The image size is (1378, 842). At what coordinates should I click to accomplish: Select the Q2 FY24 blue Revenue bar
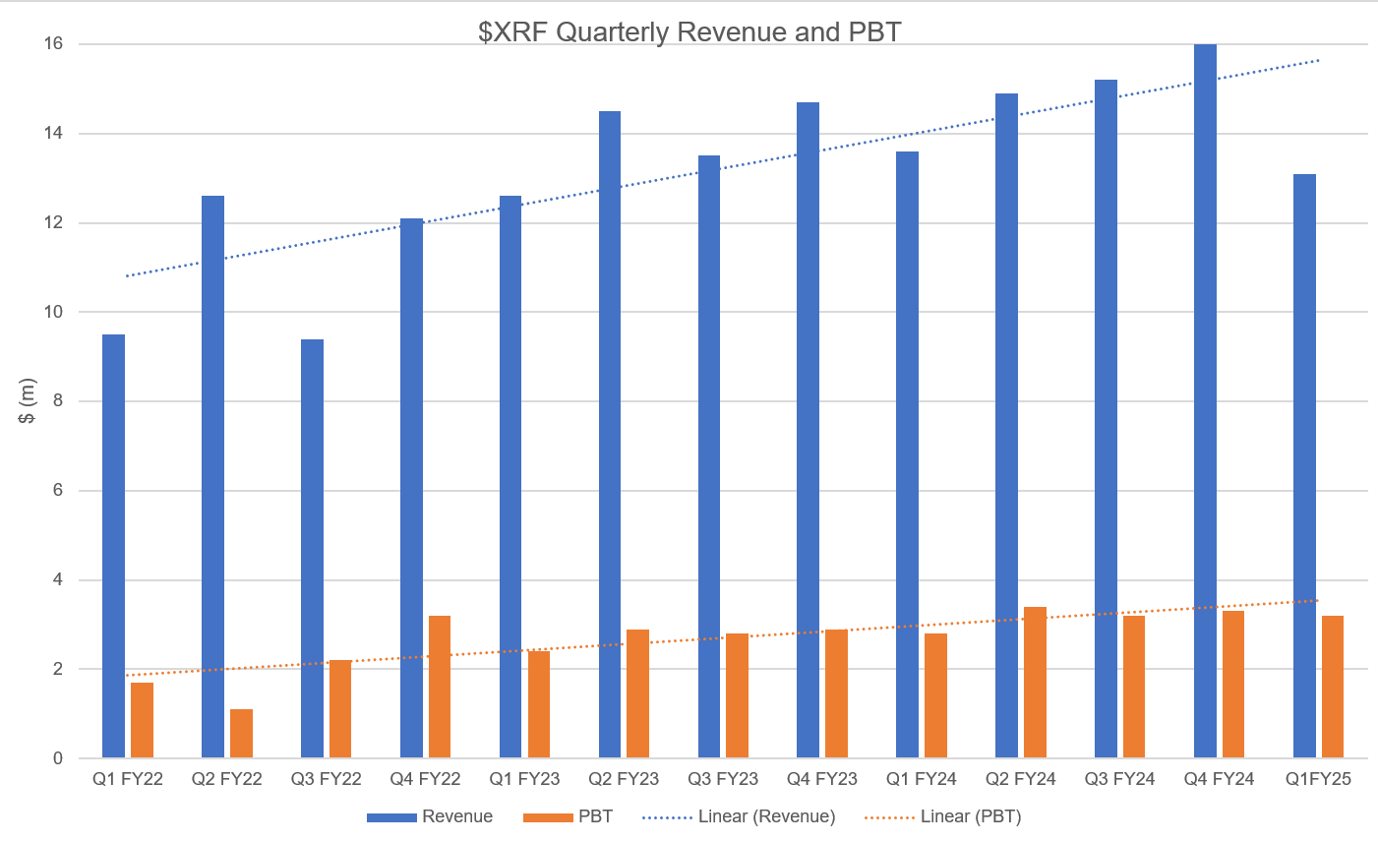point(1007,426)
